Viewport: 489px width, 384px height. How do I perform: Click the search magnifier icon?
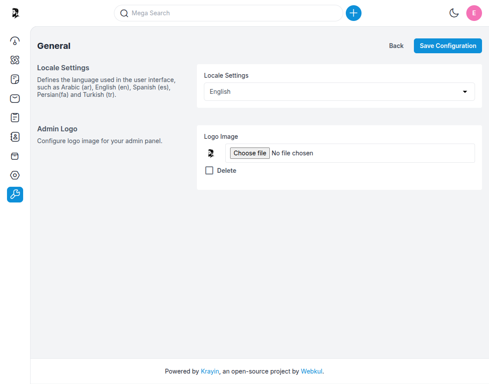124,13
